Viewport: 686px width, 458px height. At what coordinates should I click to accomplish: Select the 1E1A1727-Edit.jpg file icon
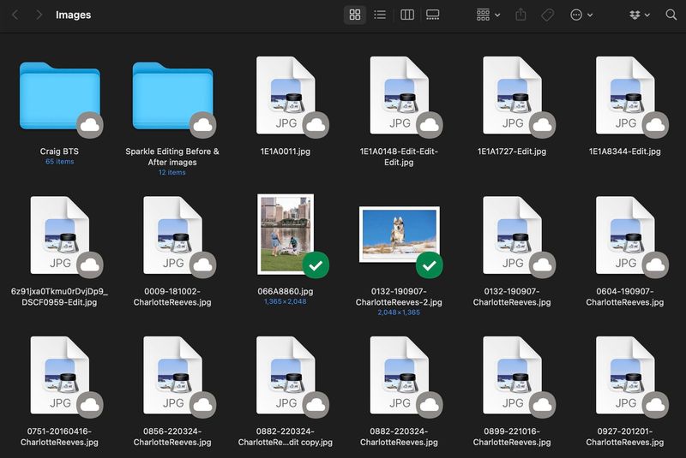pyautogui.click(x=512, y=95)
